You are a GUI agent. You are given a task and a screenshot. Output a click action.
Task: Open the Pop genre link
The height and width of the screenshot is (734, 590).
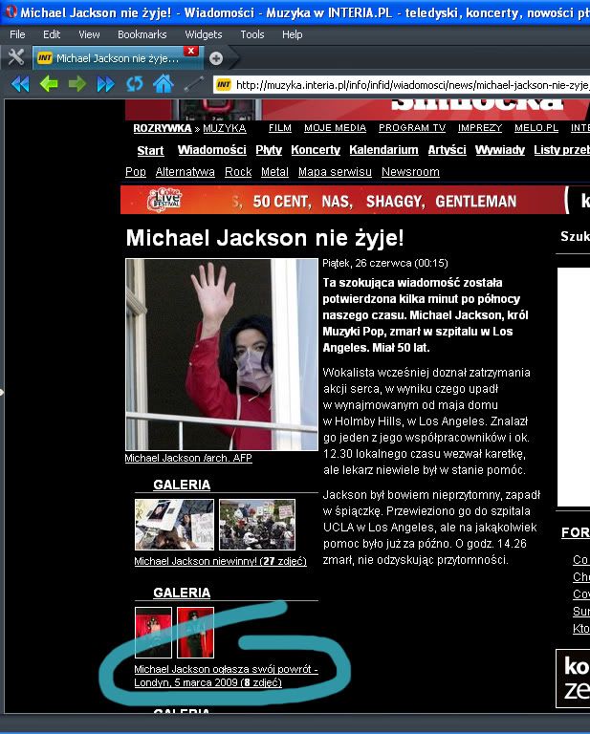pyautogui.click(x=136, y=172)
